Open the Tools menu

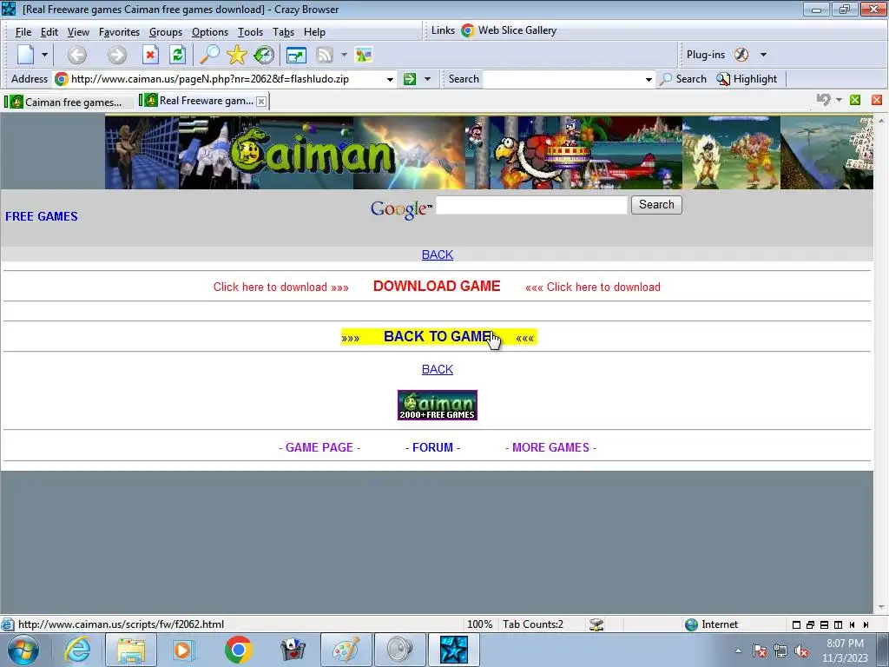coord(250,32)
